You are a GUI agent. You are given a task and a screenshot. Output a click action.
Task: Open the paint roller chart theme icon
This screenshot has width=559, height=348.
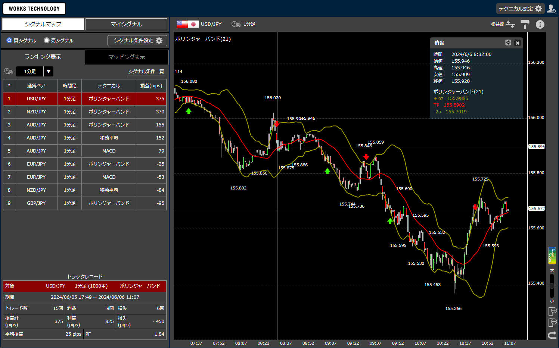tap(525, 24)
